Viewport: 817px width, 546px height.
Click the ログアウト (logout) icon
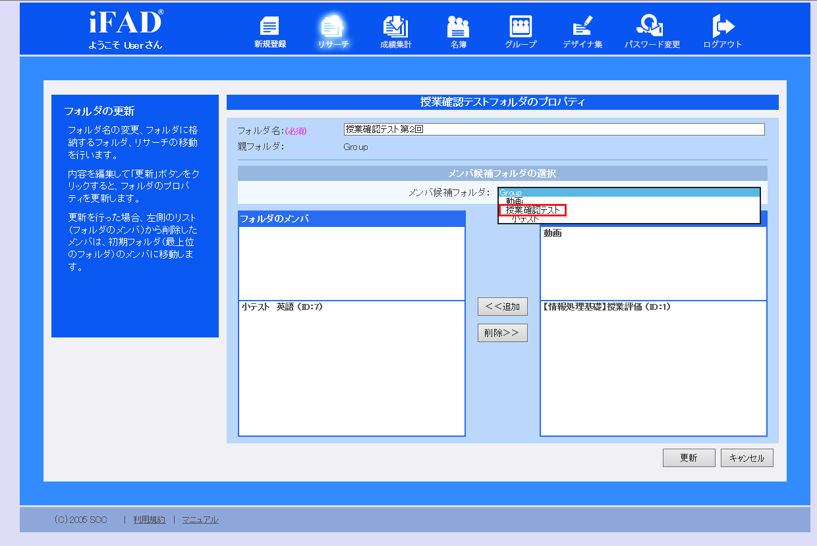click(722, 32)
